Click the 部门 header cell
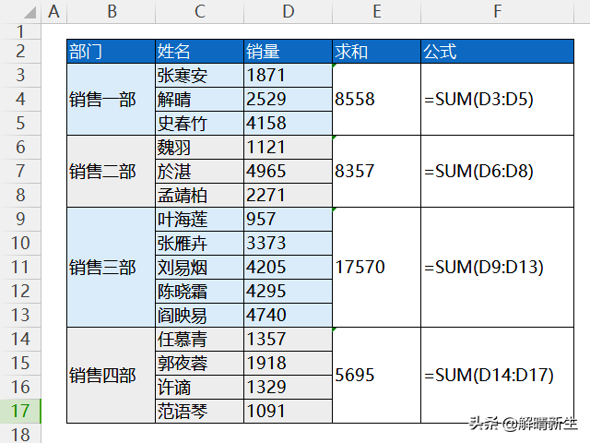590x443 pixels. tap(111, 52)
